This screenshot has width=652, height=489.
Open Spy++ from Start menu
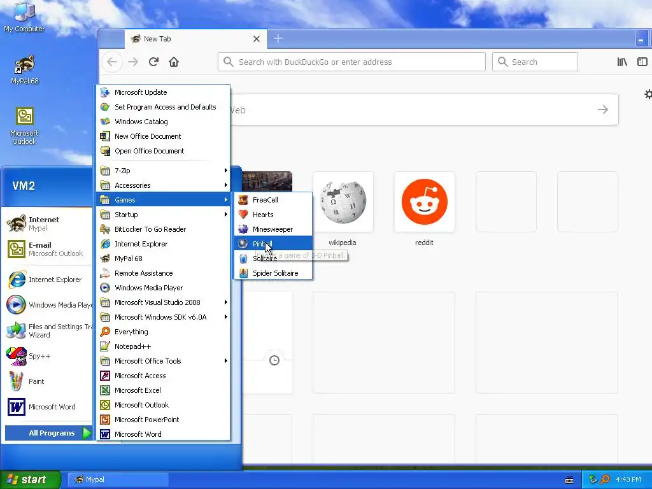(48, 356)
